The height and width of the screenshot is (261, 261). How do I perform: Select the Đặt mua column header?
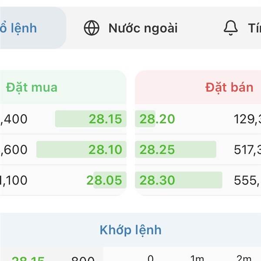(32, 87)
